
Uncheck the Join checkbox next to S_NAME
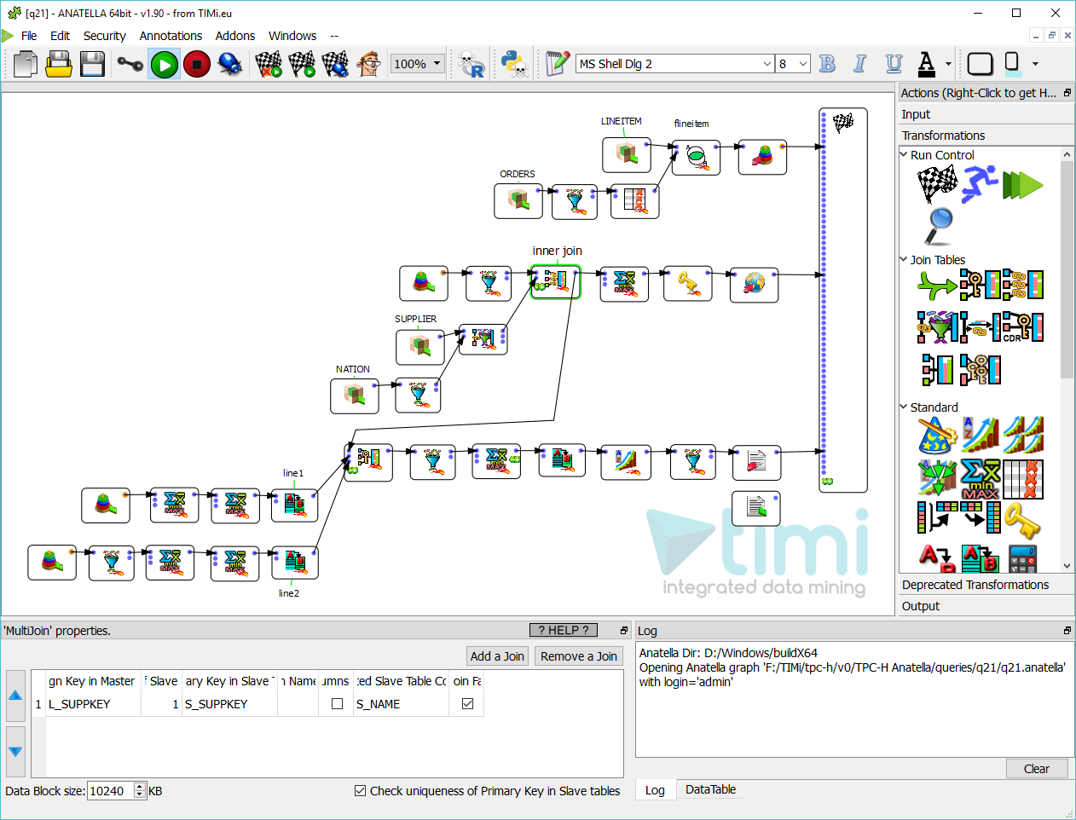coord(466,703)
